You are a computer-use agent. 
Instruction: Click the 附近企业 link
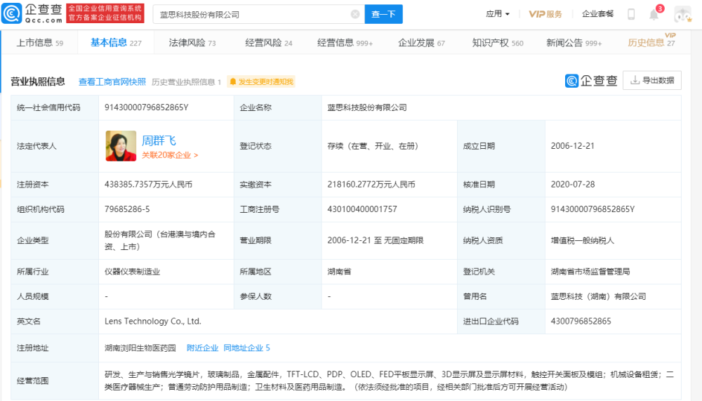coord(202,348)
